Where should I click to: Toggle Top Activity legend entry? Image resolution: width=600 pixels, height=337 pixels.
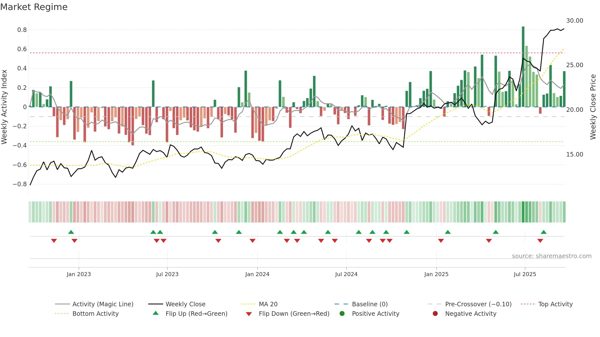[547, 304]
